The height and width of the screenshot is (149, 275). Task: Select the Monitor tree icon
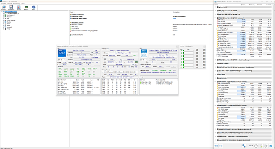[6, 22]
